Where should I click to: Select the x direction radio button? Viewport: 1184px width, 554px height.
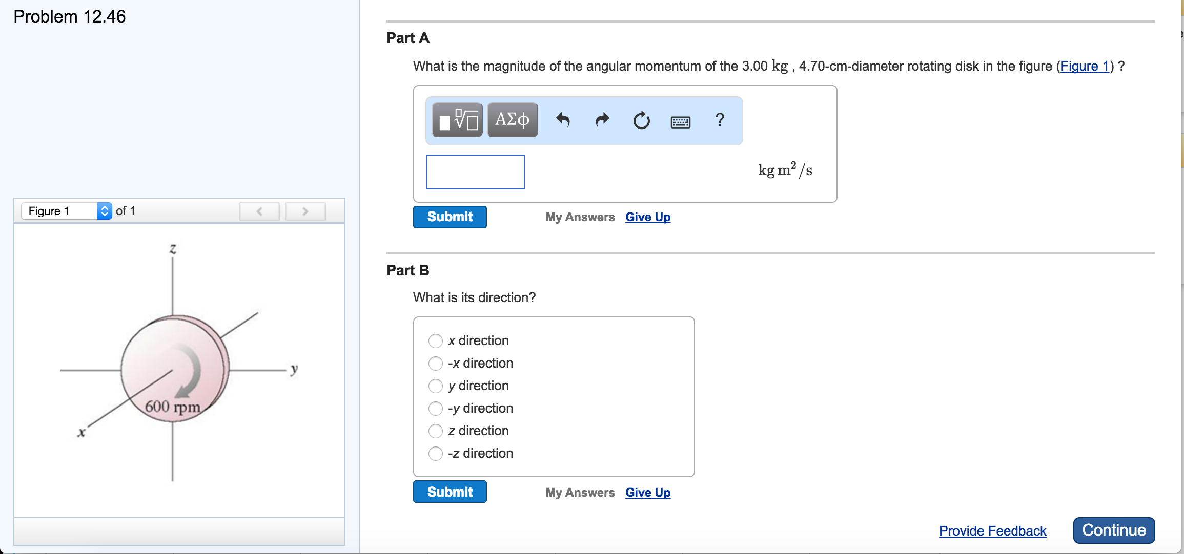(x=435, y=340)
